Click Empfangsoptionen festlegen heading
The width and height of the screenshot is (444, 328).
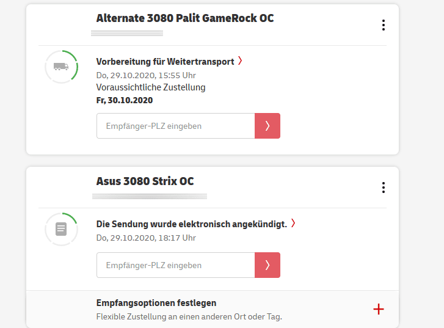[156, 303]
